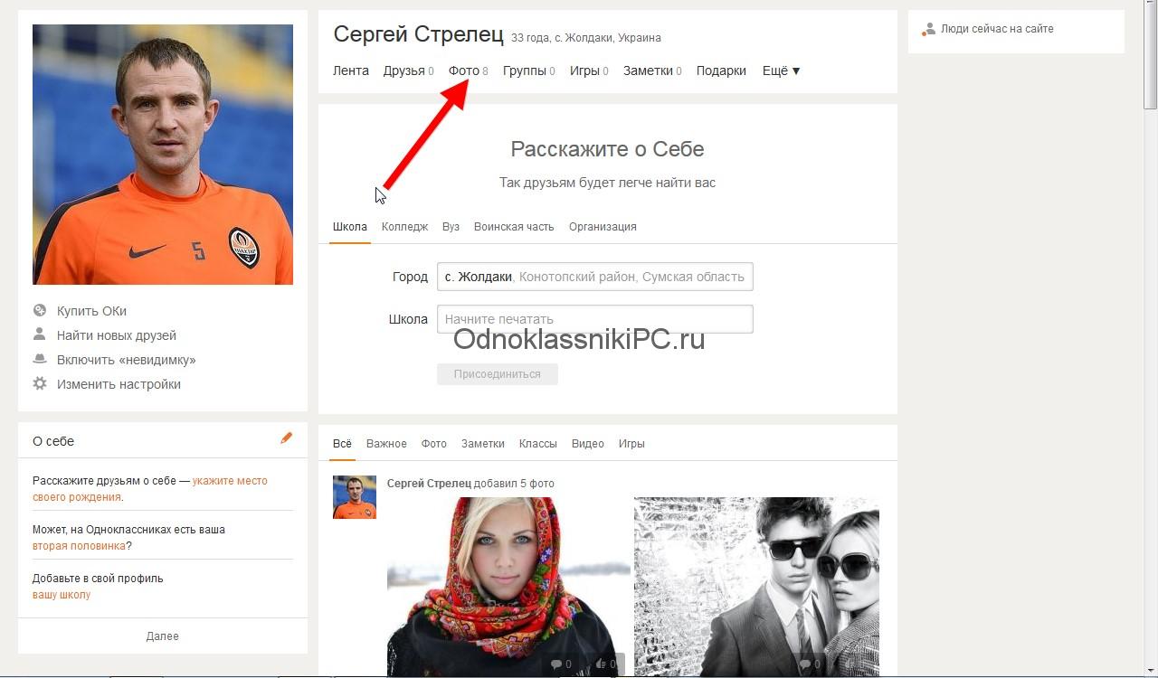The width and height of the screenshot is (1158, 678).
Task: Open the headscarf woman photo
Action: point(508,586)
